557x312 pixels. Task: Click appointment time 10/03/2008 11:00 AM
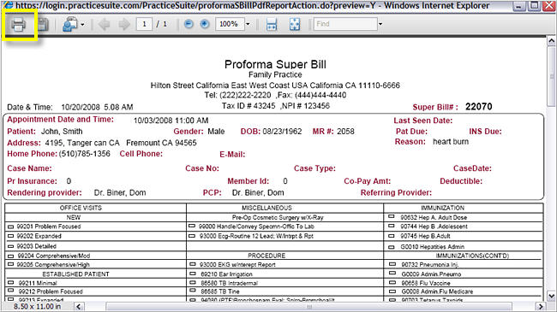tap(171, 121)
